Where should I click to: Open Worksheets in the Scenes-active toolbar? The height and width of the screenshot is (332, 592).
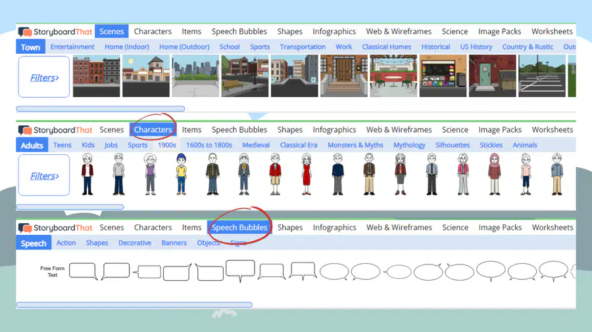click(552, 31)
